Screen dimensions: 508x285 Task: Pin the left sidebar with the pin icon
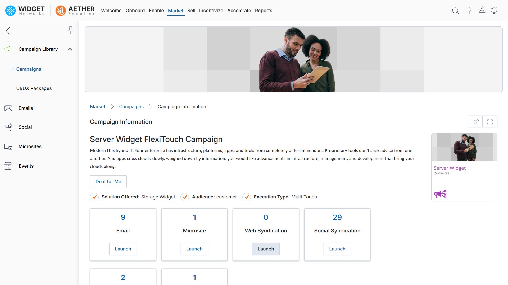tap(70, 30)
